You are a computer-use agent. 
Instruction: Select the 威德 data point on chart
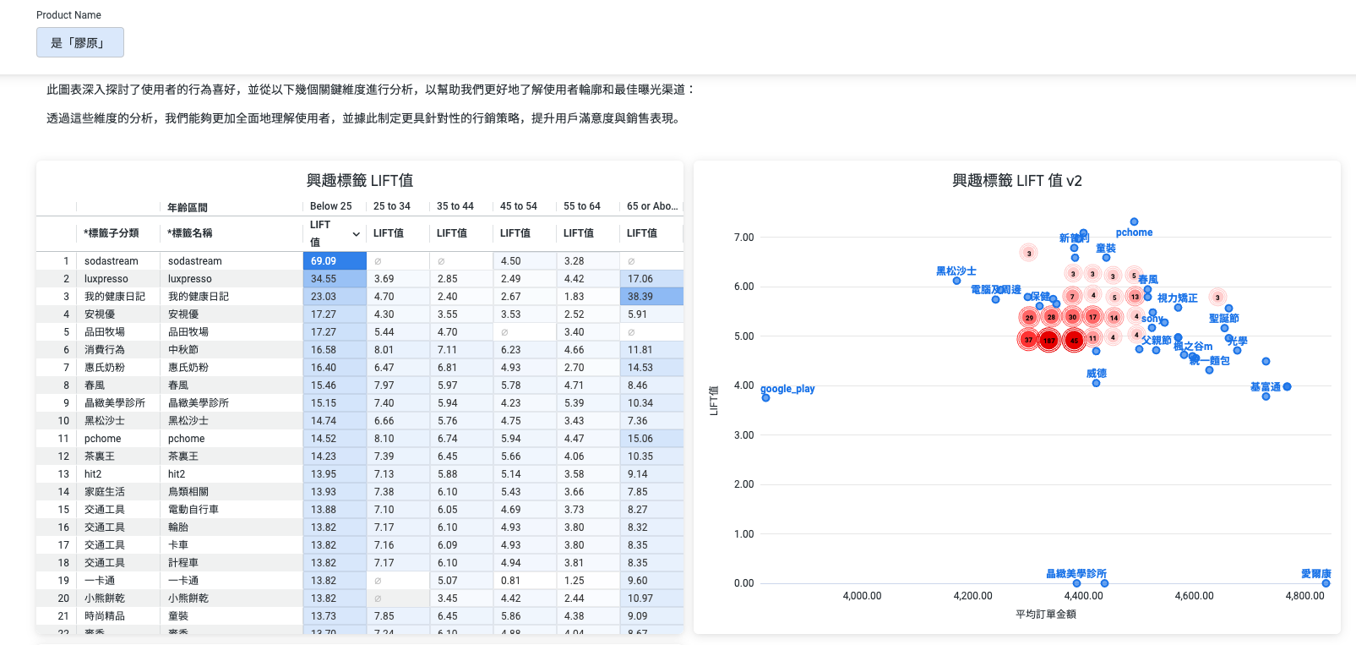[x=1096, y=383]
